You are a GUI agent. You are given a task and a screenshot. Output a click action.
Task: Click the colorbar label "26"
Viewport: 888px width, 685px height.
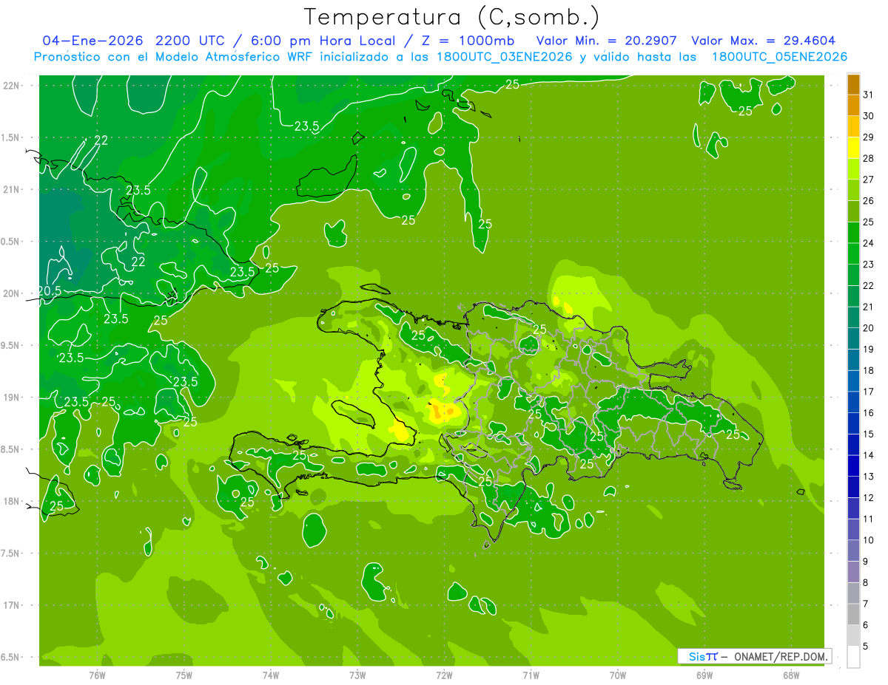(869, 201)
